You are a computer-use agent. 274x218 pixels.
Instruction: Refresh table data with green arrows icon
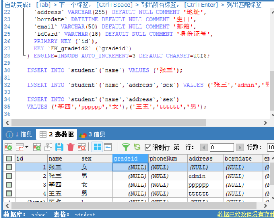137,147
